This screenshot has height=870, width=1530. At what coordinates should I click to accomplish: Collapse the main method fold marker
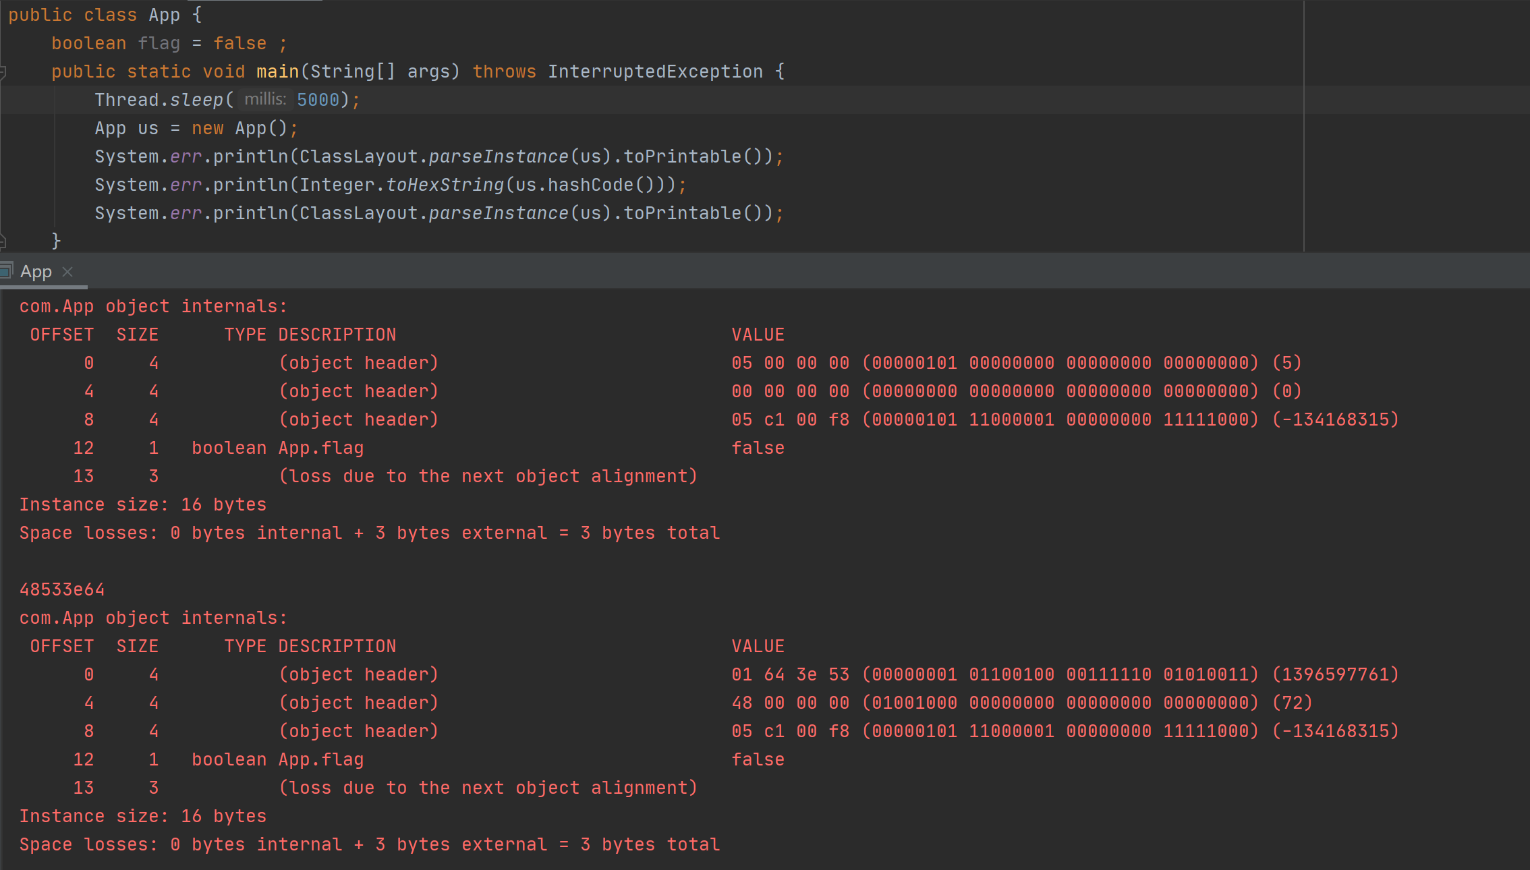pyautogui.click(x=3, y=71)
